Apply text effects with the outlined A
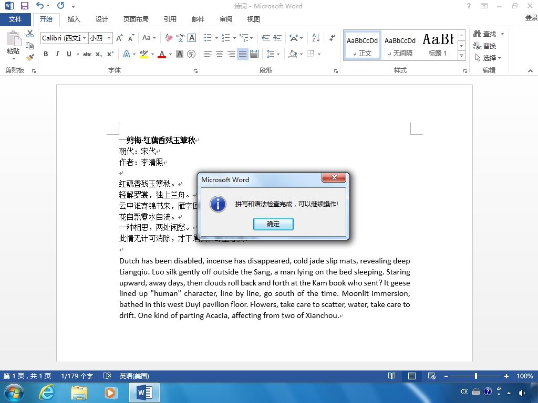 127,54
